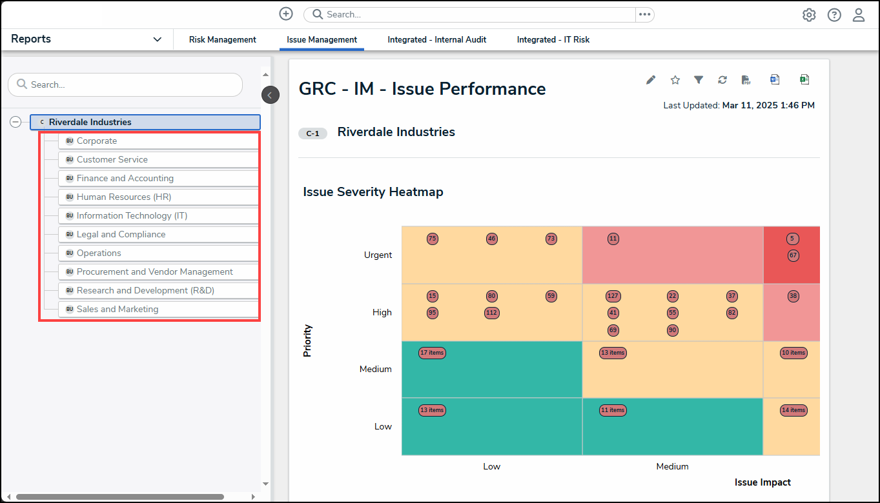Screen dimensions: 880x503
Task: Click the 17 items heatmap badge
Action: click(432, 353)
